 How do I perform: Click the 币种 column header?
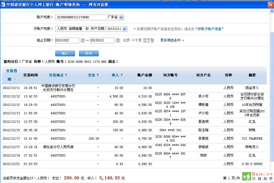coord(228,75)
